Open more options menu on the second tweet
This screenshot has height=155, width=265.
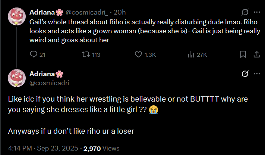pos(256,74)
